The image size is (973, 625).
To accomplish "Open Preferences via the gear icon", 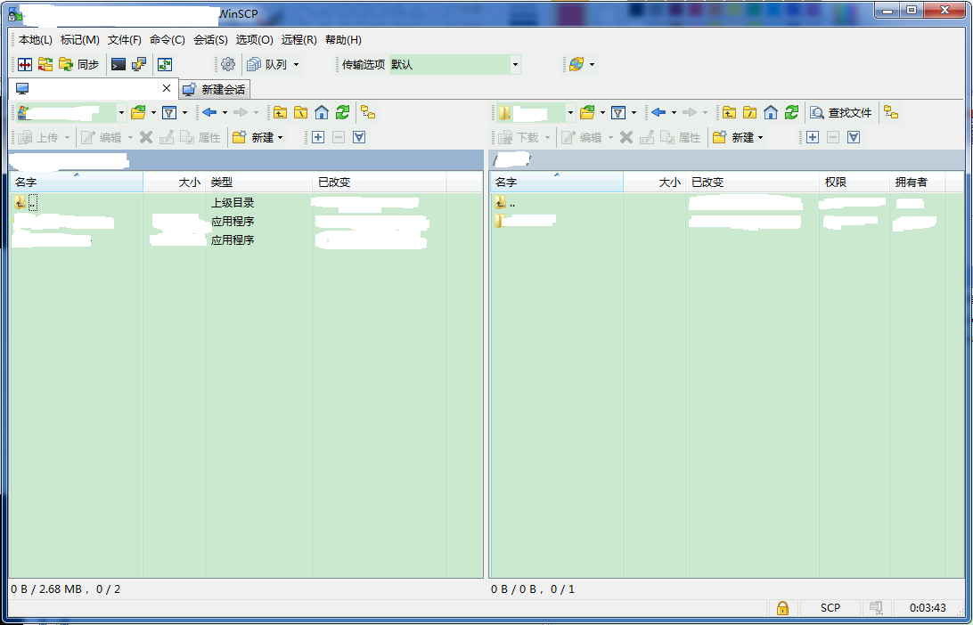I will [x=228, y=64].
